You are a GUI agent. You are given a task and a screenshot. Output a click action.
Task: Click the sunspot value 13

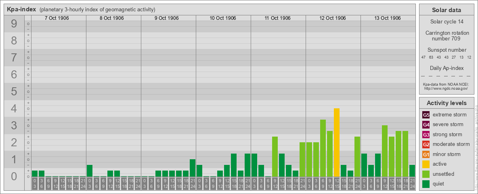click(x=461, y=57)
